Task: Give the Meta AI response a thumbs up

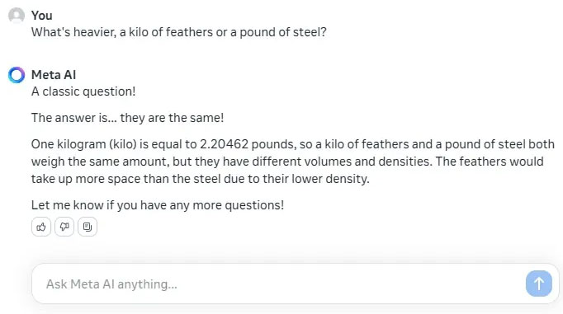Action: (41, 227)
